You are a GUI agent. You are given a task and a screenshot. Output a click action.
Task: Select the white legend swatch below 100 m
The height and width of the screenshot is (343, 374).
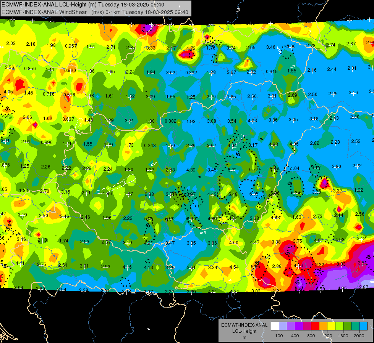(275, 326)
